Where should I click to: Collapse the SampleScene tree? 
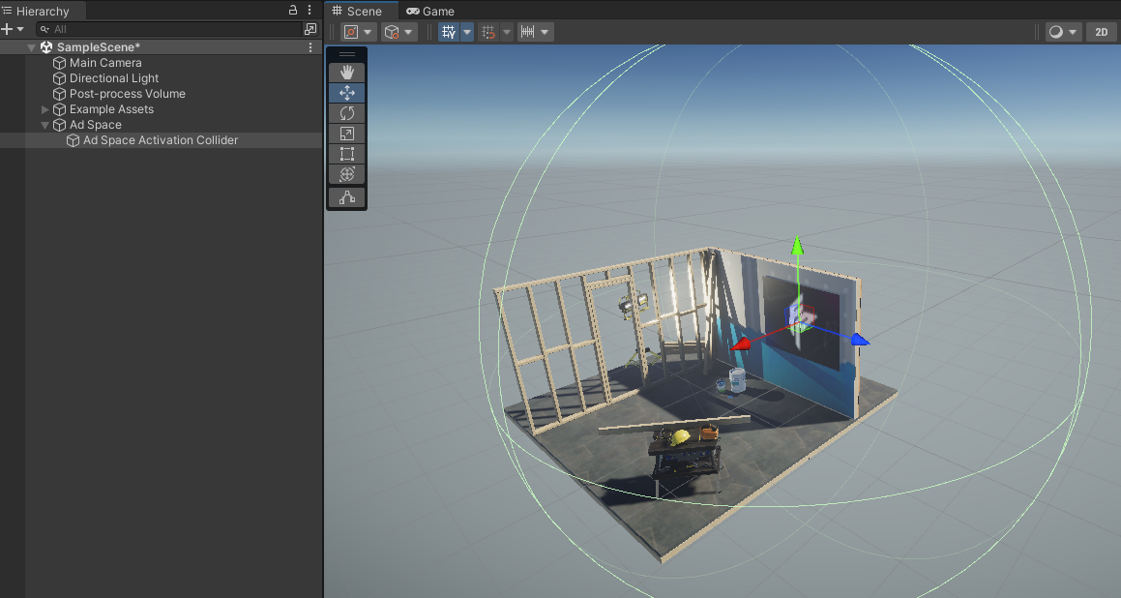(x=32, y=47)
